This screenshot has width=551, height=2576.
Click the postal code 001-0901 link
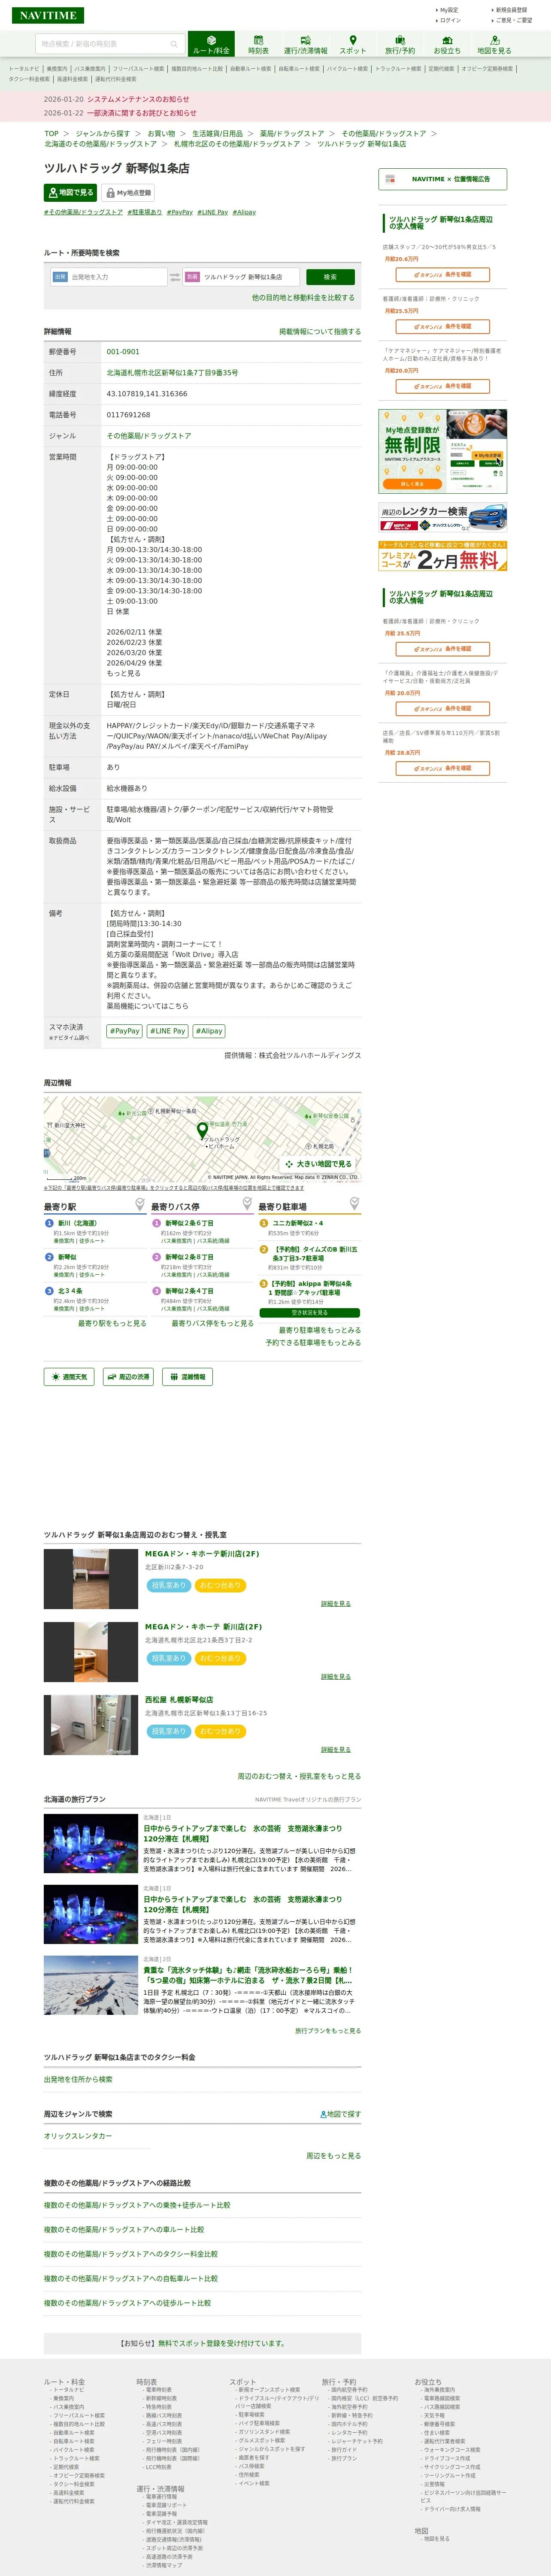point(123,352)
